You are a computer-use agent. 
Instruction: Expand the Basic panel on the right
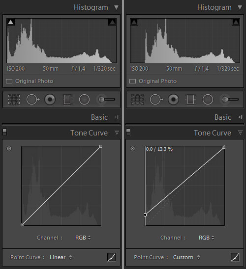tap(240, 117)
